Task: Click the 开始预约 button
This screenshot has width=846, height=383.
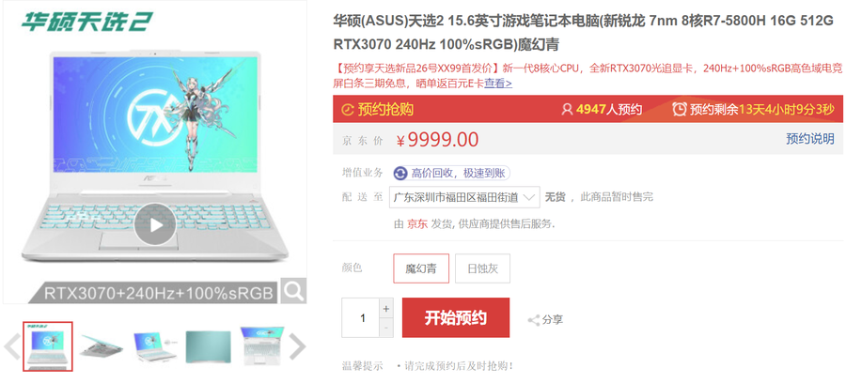Action: [456, 318]
